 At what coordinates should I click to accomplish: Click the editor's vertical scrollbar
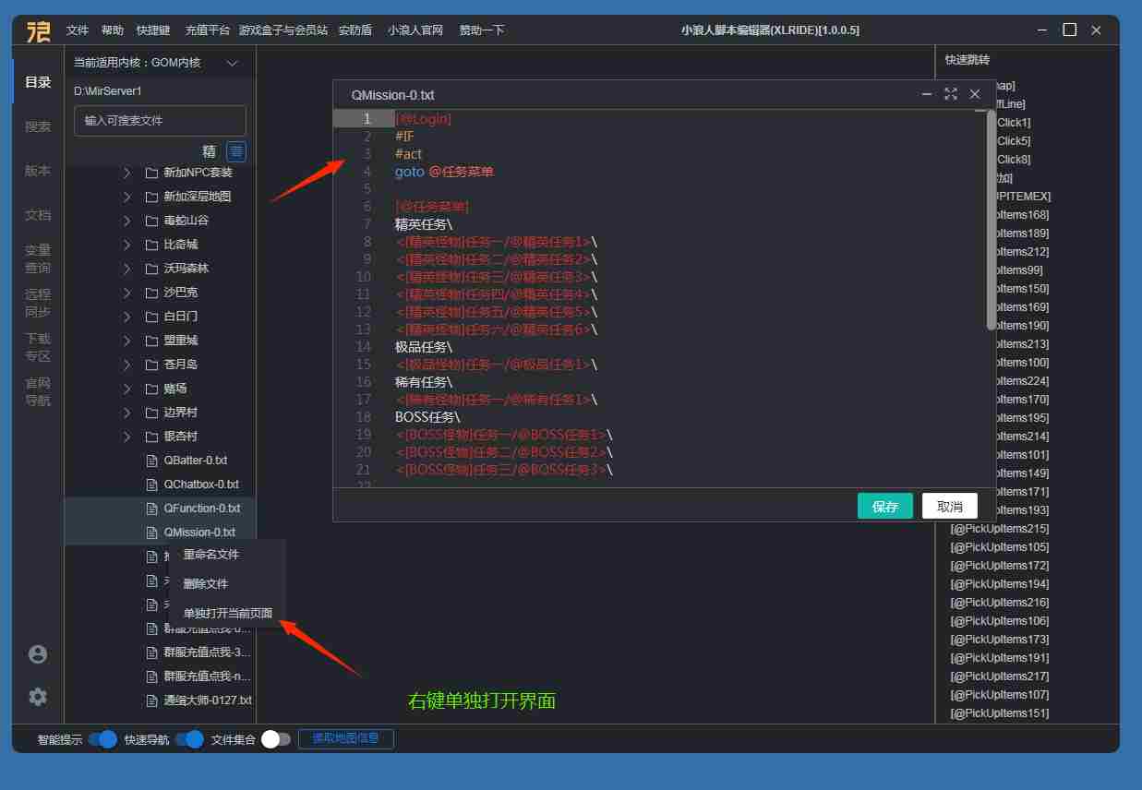(x=991, y=220)
